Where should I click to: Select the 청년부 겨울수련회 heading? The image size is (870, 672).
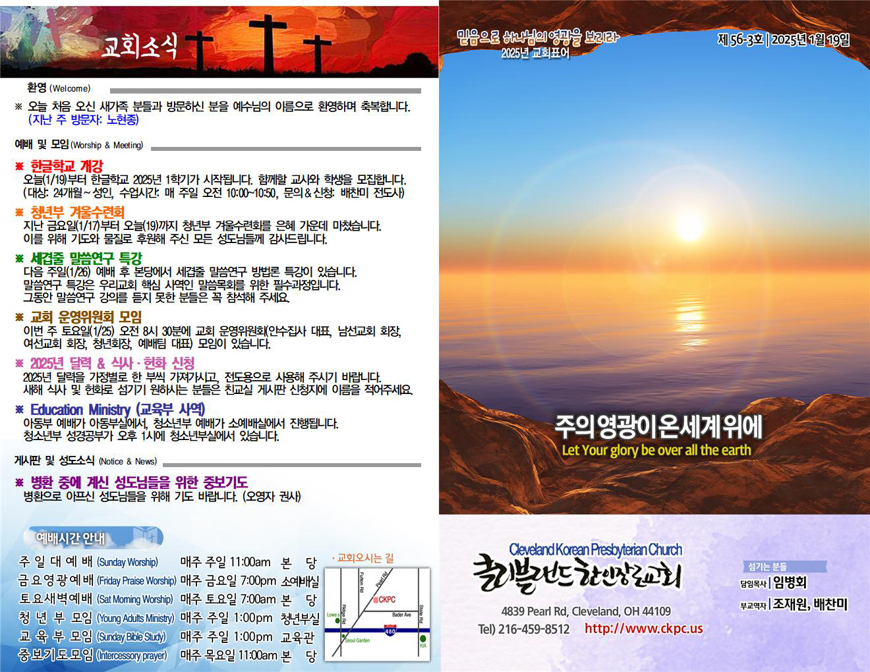pos(77,212)
